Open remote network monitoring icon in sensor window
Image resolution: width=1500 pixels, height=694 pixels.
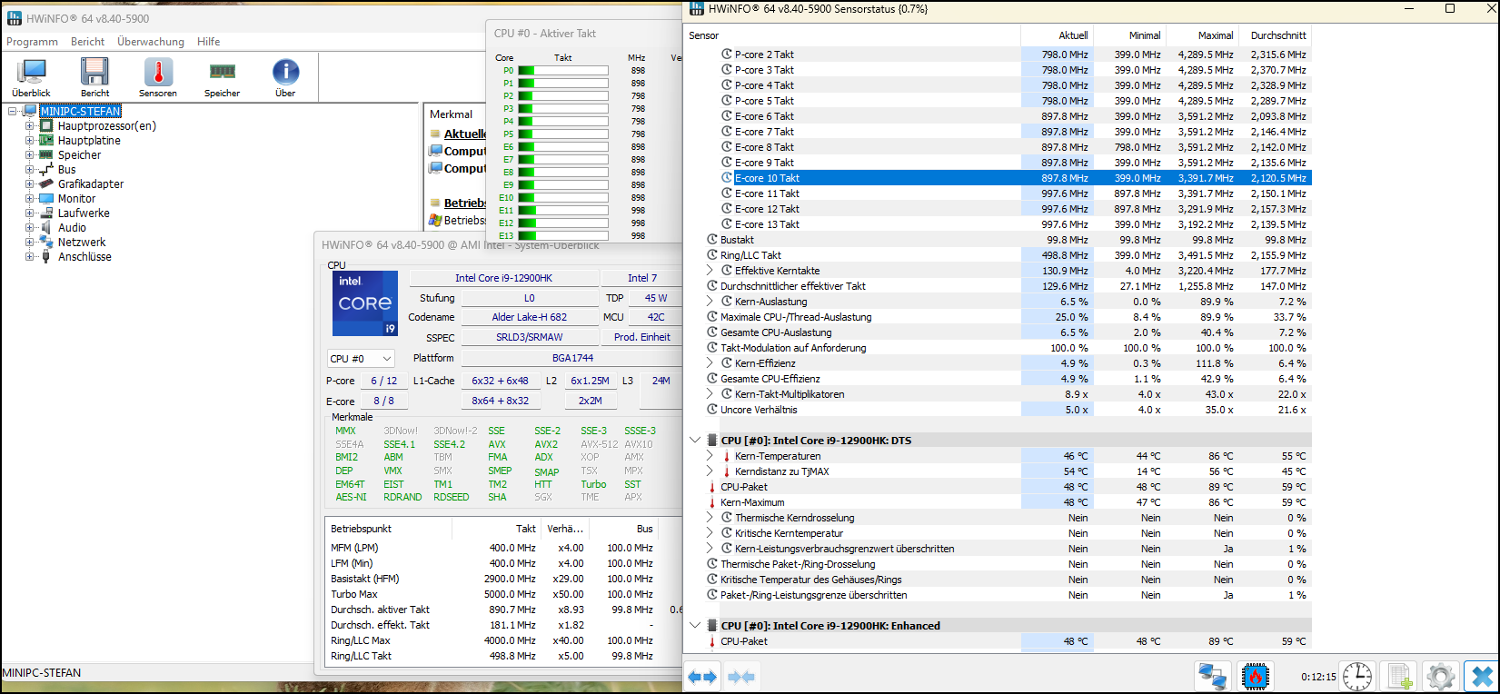[x=1212, y=677]
